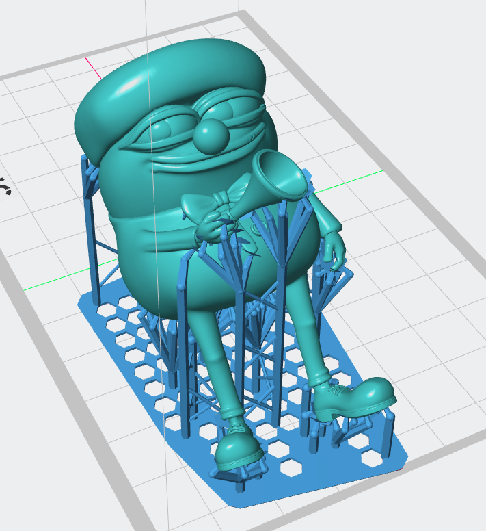
Task: Click the model's front left shoe
Action: (239, 446)
